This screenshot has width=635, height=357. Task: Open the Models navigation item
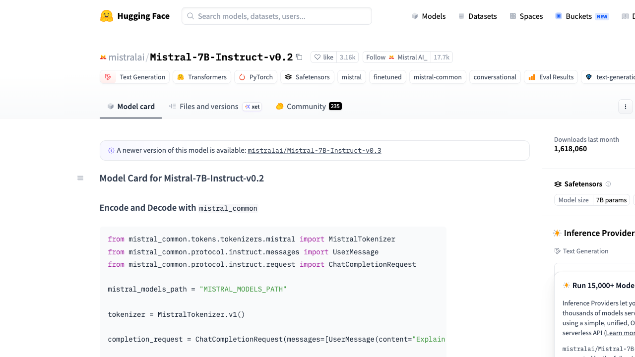[429, 16]
